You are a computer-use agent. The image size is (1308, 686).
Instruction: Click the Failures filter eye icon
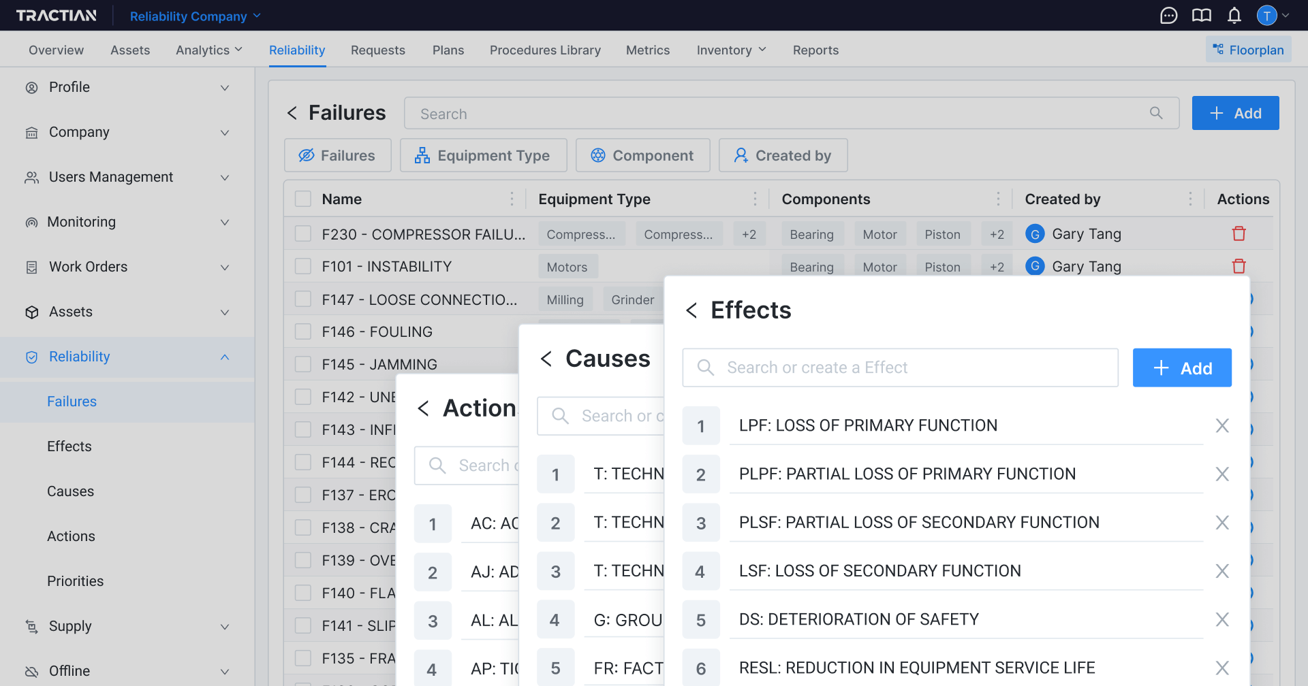(x=307, y=155)
